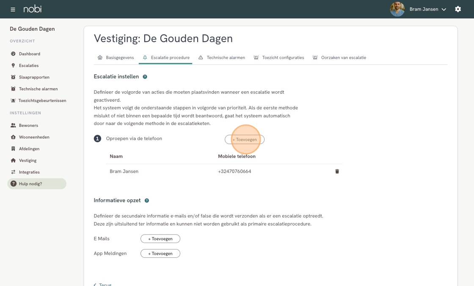This screenshot has height=286, width=474.
Task: Navigate to Integraties in sidebar
Action: [29, 172]
